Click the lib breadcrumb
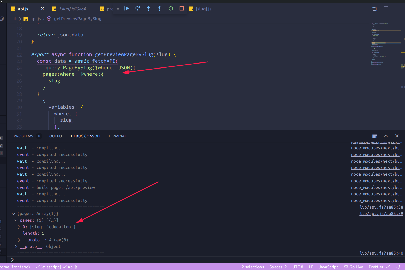 coord(15,19)
